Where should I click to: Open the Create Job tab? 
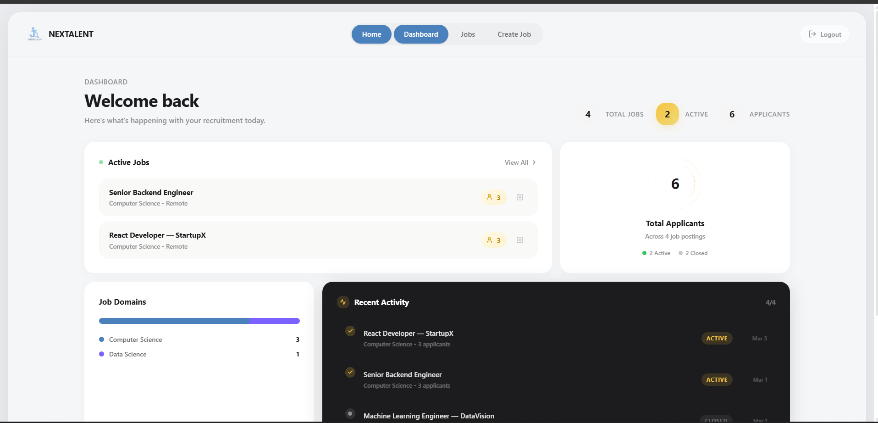coord(514,34)
